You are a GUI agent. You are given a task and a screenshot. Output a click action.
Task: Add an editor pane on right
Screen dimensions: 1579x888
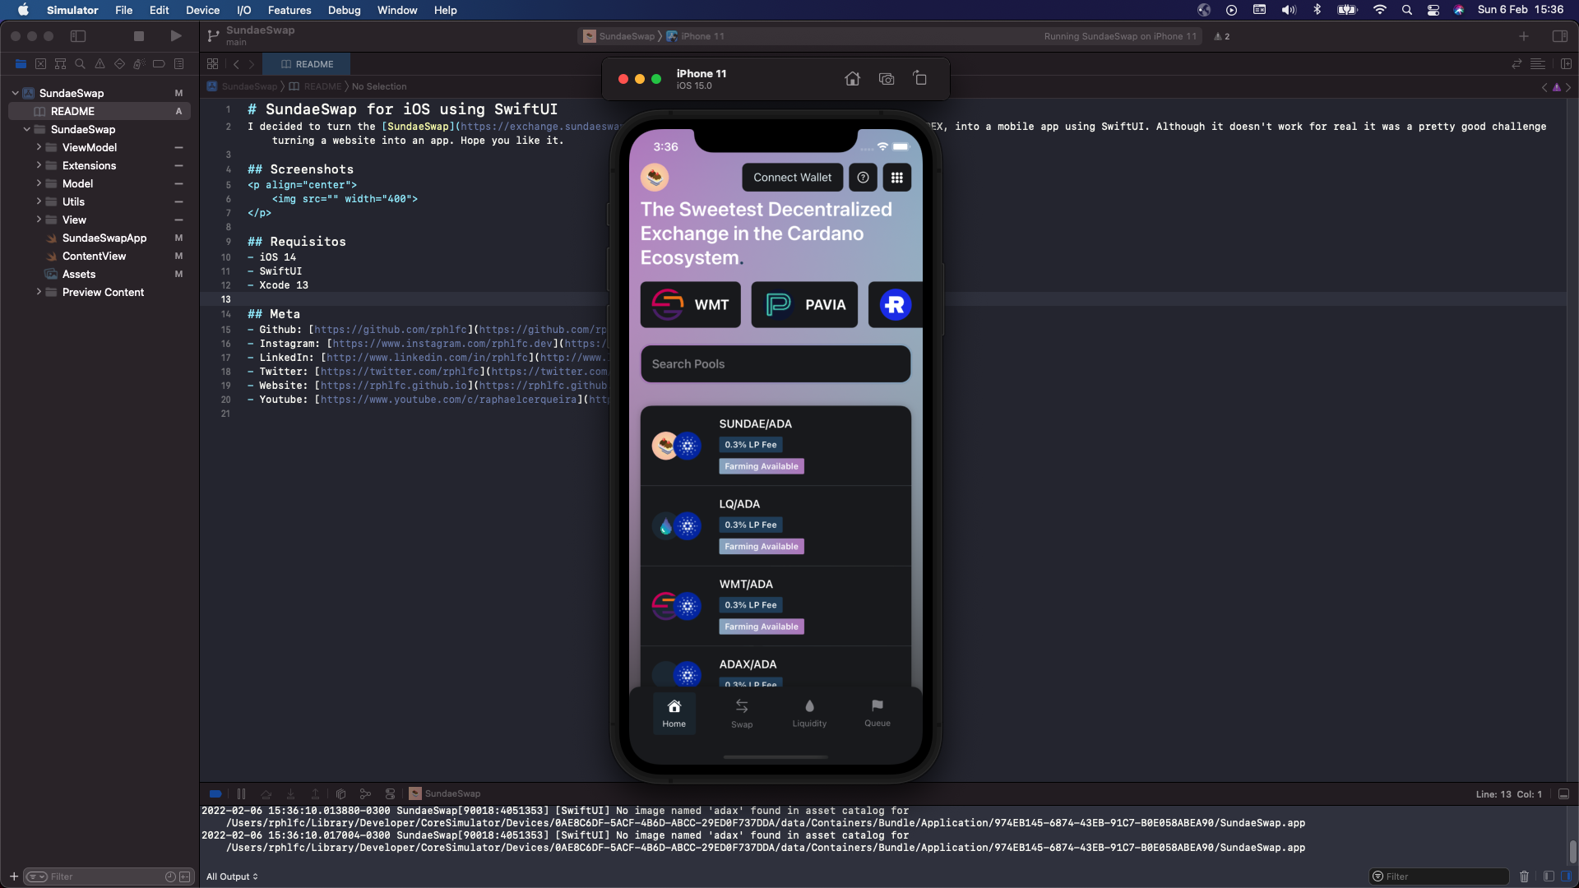click(1566, 64)
